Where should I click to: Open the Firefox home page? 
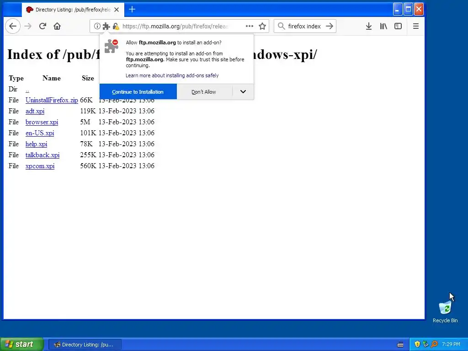(57, 26)
